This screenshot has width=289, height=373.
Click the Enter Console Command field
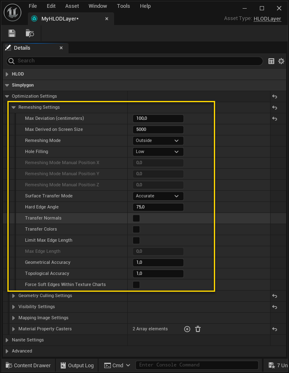tap(197, 365)
